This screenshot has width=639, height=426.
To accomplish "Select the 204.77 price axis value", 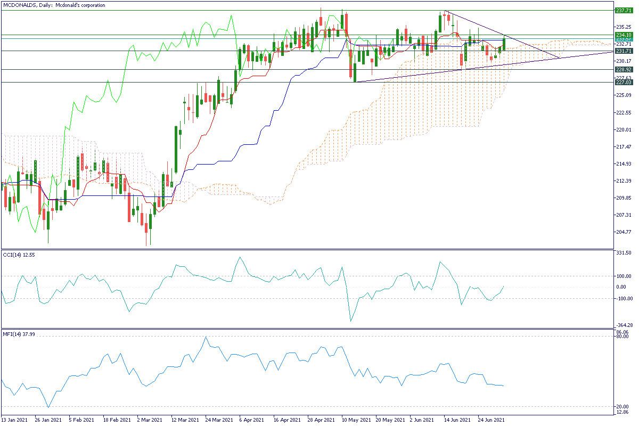I will pyautogui.click(x=623, y=232).
